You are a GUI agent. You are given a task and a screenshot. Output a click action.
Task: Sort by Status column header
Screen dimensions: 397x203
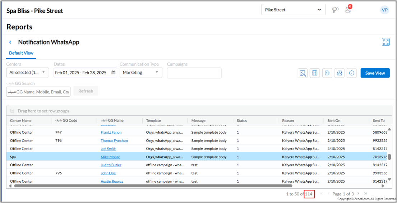pos(242,120)
